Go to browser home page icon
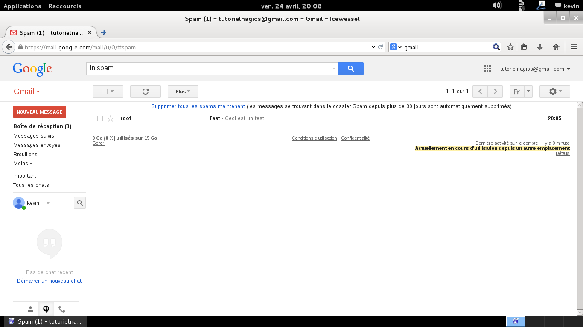Image resolution: width=583 pixels, height=327 pixels. (x=556, y=47)
